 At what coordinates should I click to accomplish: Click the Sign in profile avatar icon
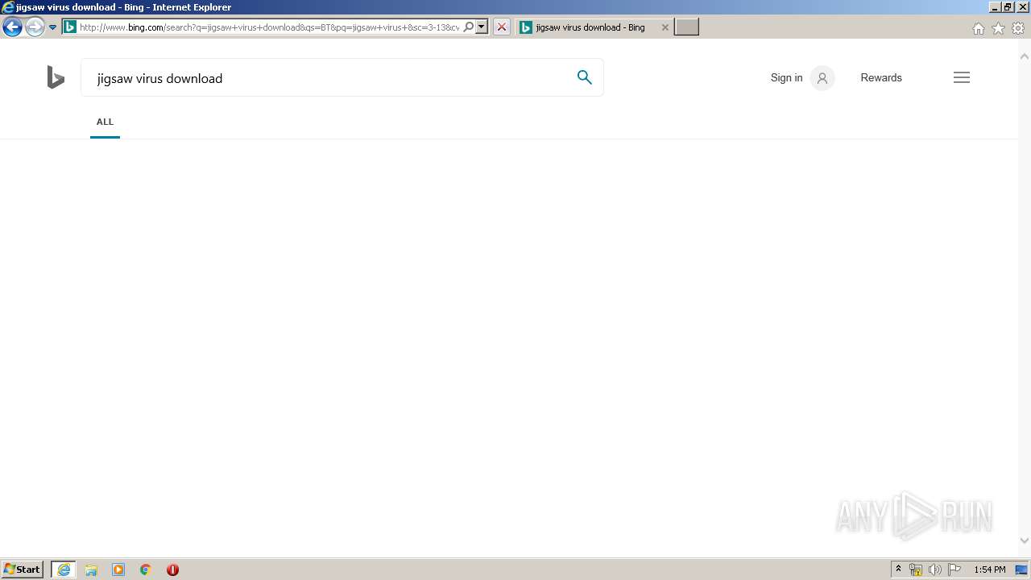(x=822, y=78)
